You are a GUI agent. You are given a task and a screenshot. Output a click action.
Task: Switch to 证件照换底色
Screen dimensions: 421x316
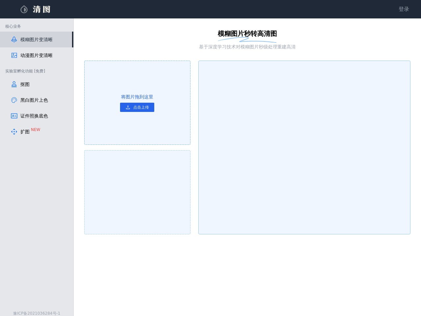(x=37, y=116)
